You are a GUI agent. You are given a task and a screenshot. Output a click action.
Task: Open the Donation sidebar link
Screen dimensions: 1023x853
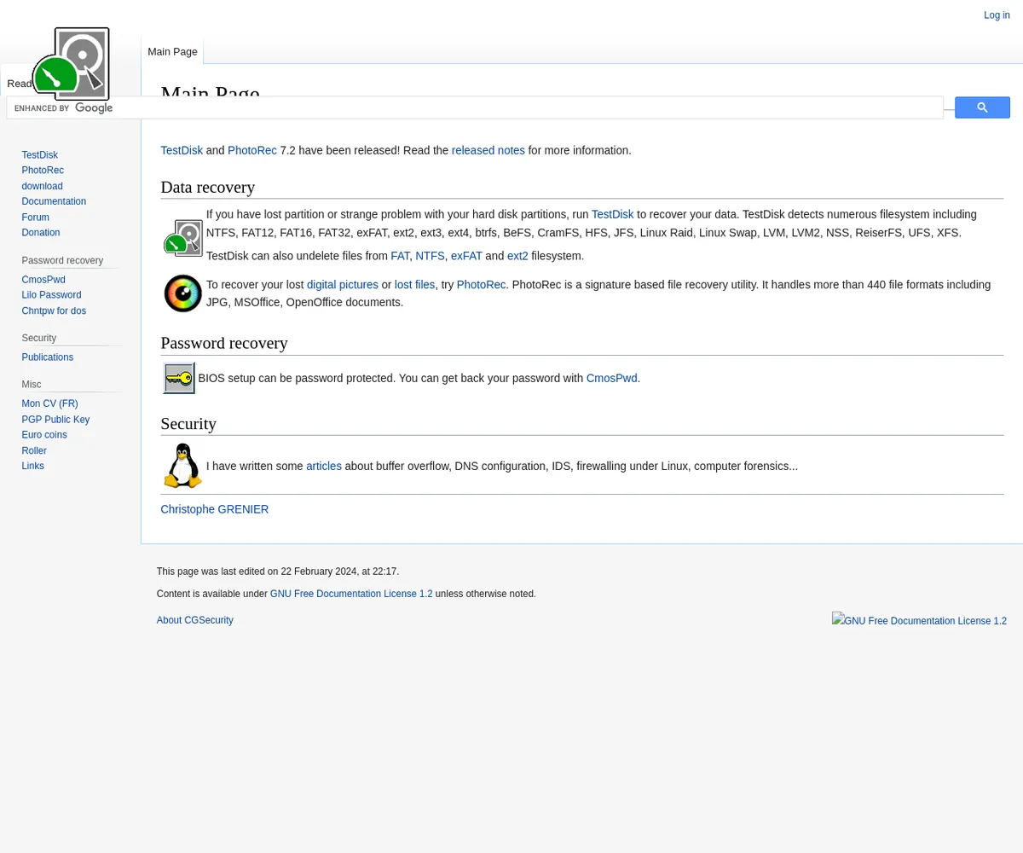41,233
